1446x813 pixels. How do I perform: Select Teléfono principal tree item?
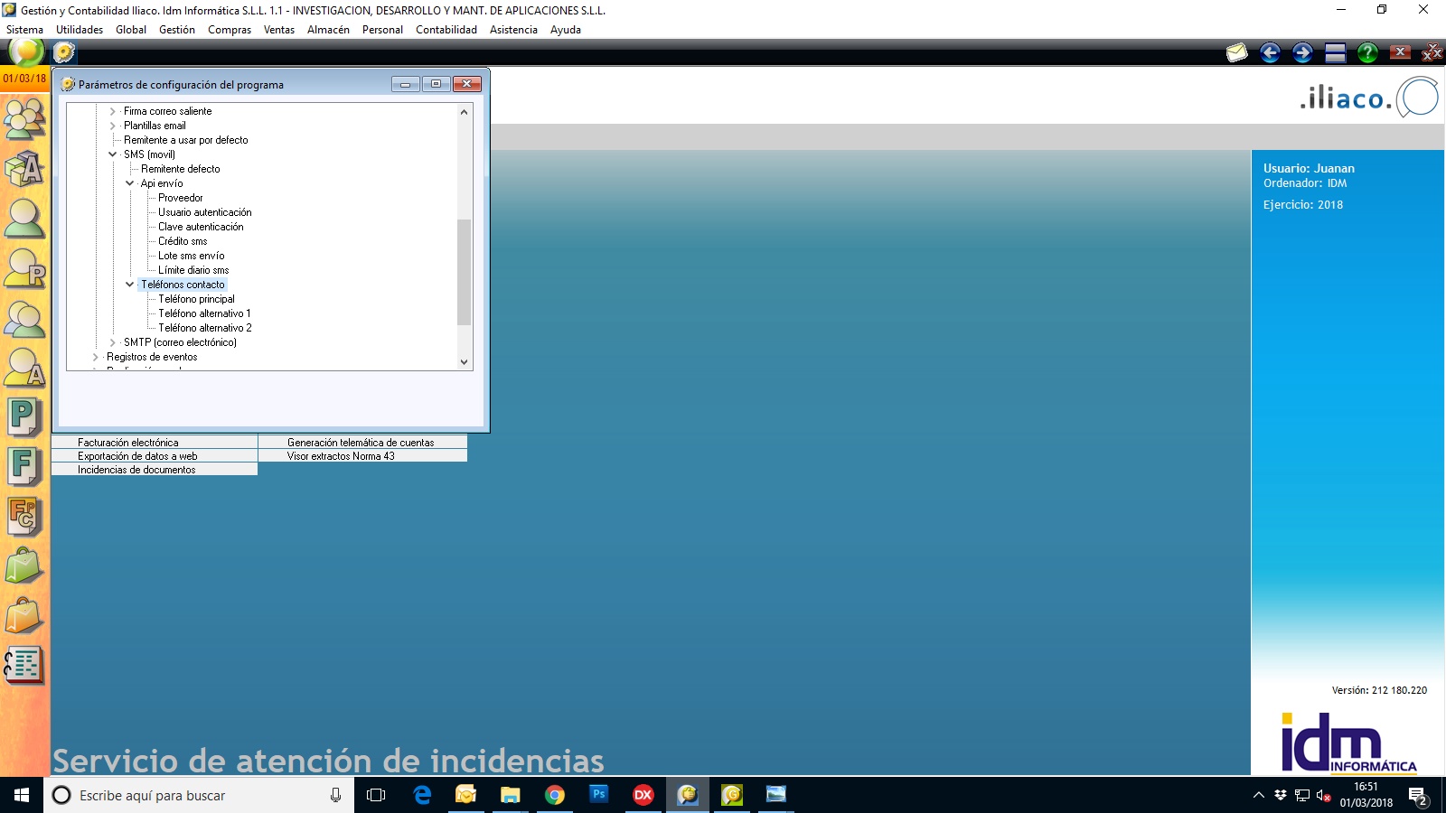coord(196,299)
